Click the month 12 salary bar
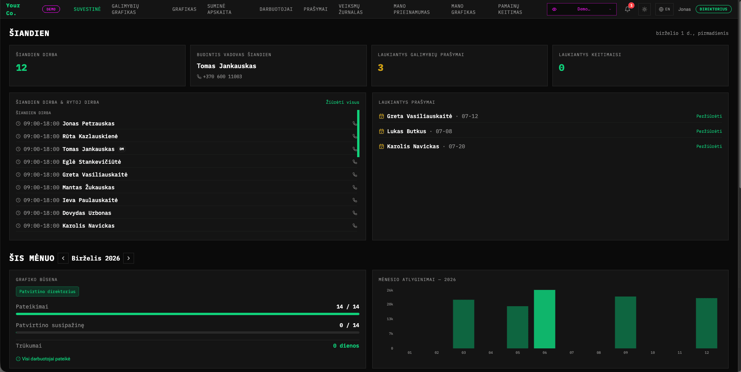Screen dimensions: 741x372 707,323
